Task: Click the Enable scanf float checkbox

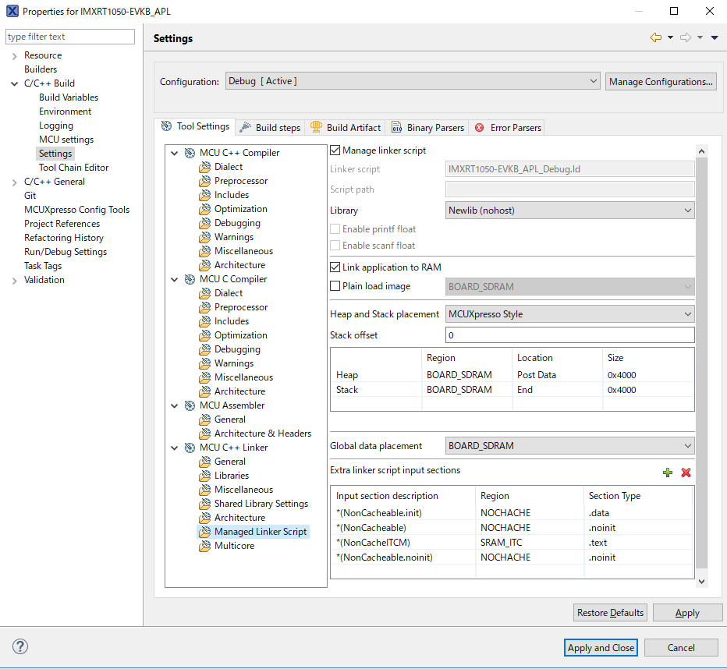Action: (x=335, y=246)
